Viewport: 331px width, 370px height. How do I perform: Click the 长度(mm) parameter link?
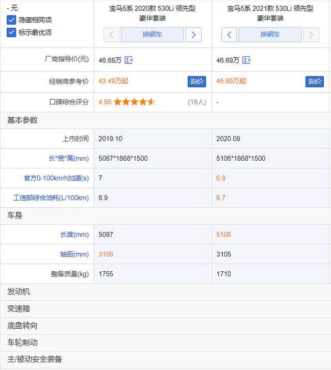coord(74,235)
